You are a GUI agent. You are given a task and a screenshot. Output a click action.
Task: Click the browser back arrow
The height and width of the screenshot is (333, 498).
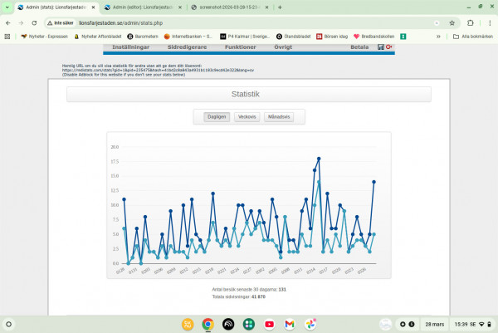[8, 23]
